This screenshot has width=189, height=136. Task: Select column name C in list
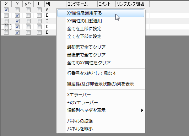47,21
